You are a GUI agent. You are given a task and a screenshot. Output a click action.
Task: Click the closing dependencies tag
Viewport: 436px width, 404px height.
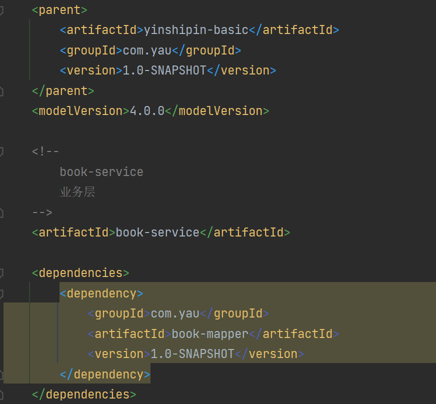(83, 394)
